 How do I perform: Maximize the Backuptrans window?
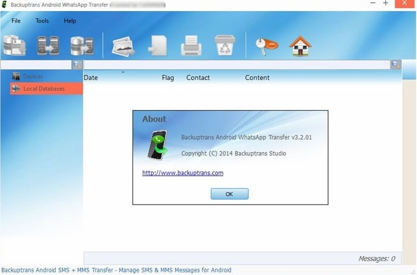click(386, 3)
